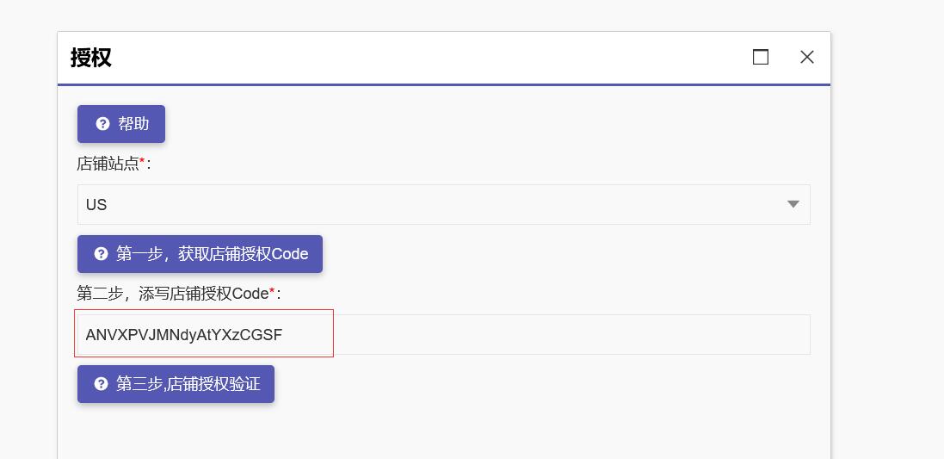944x459 pixels.
Task: Click red asterisk beside 店铺站点 label
Action: pyautogui.click(x=142, y=161)
